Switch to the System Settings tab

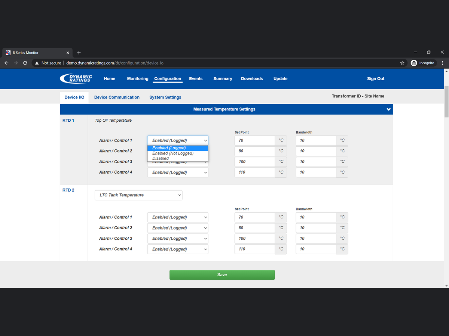(x=165, y=97)
